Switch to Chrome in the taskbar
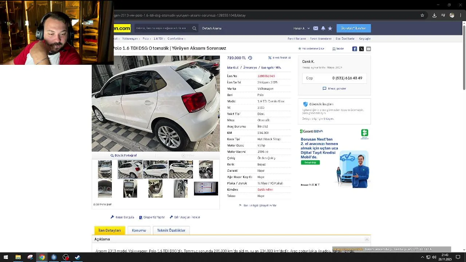The height and width of the screenshot is (262, 466). coord(42,257)
